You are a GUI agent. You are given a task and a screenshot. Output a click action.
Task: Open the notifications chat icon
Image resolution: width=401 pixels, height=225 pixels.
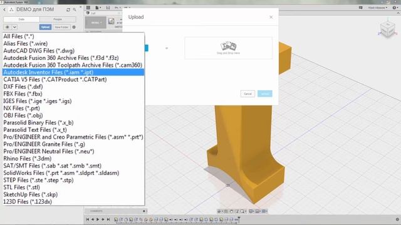tap(361, 7)
